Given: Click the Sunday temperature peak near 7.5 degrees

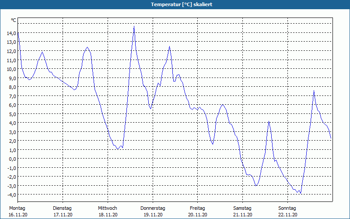Looking at the screenshot, I should coord(314,91).
